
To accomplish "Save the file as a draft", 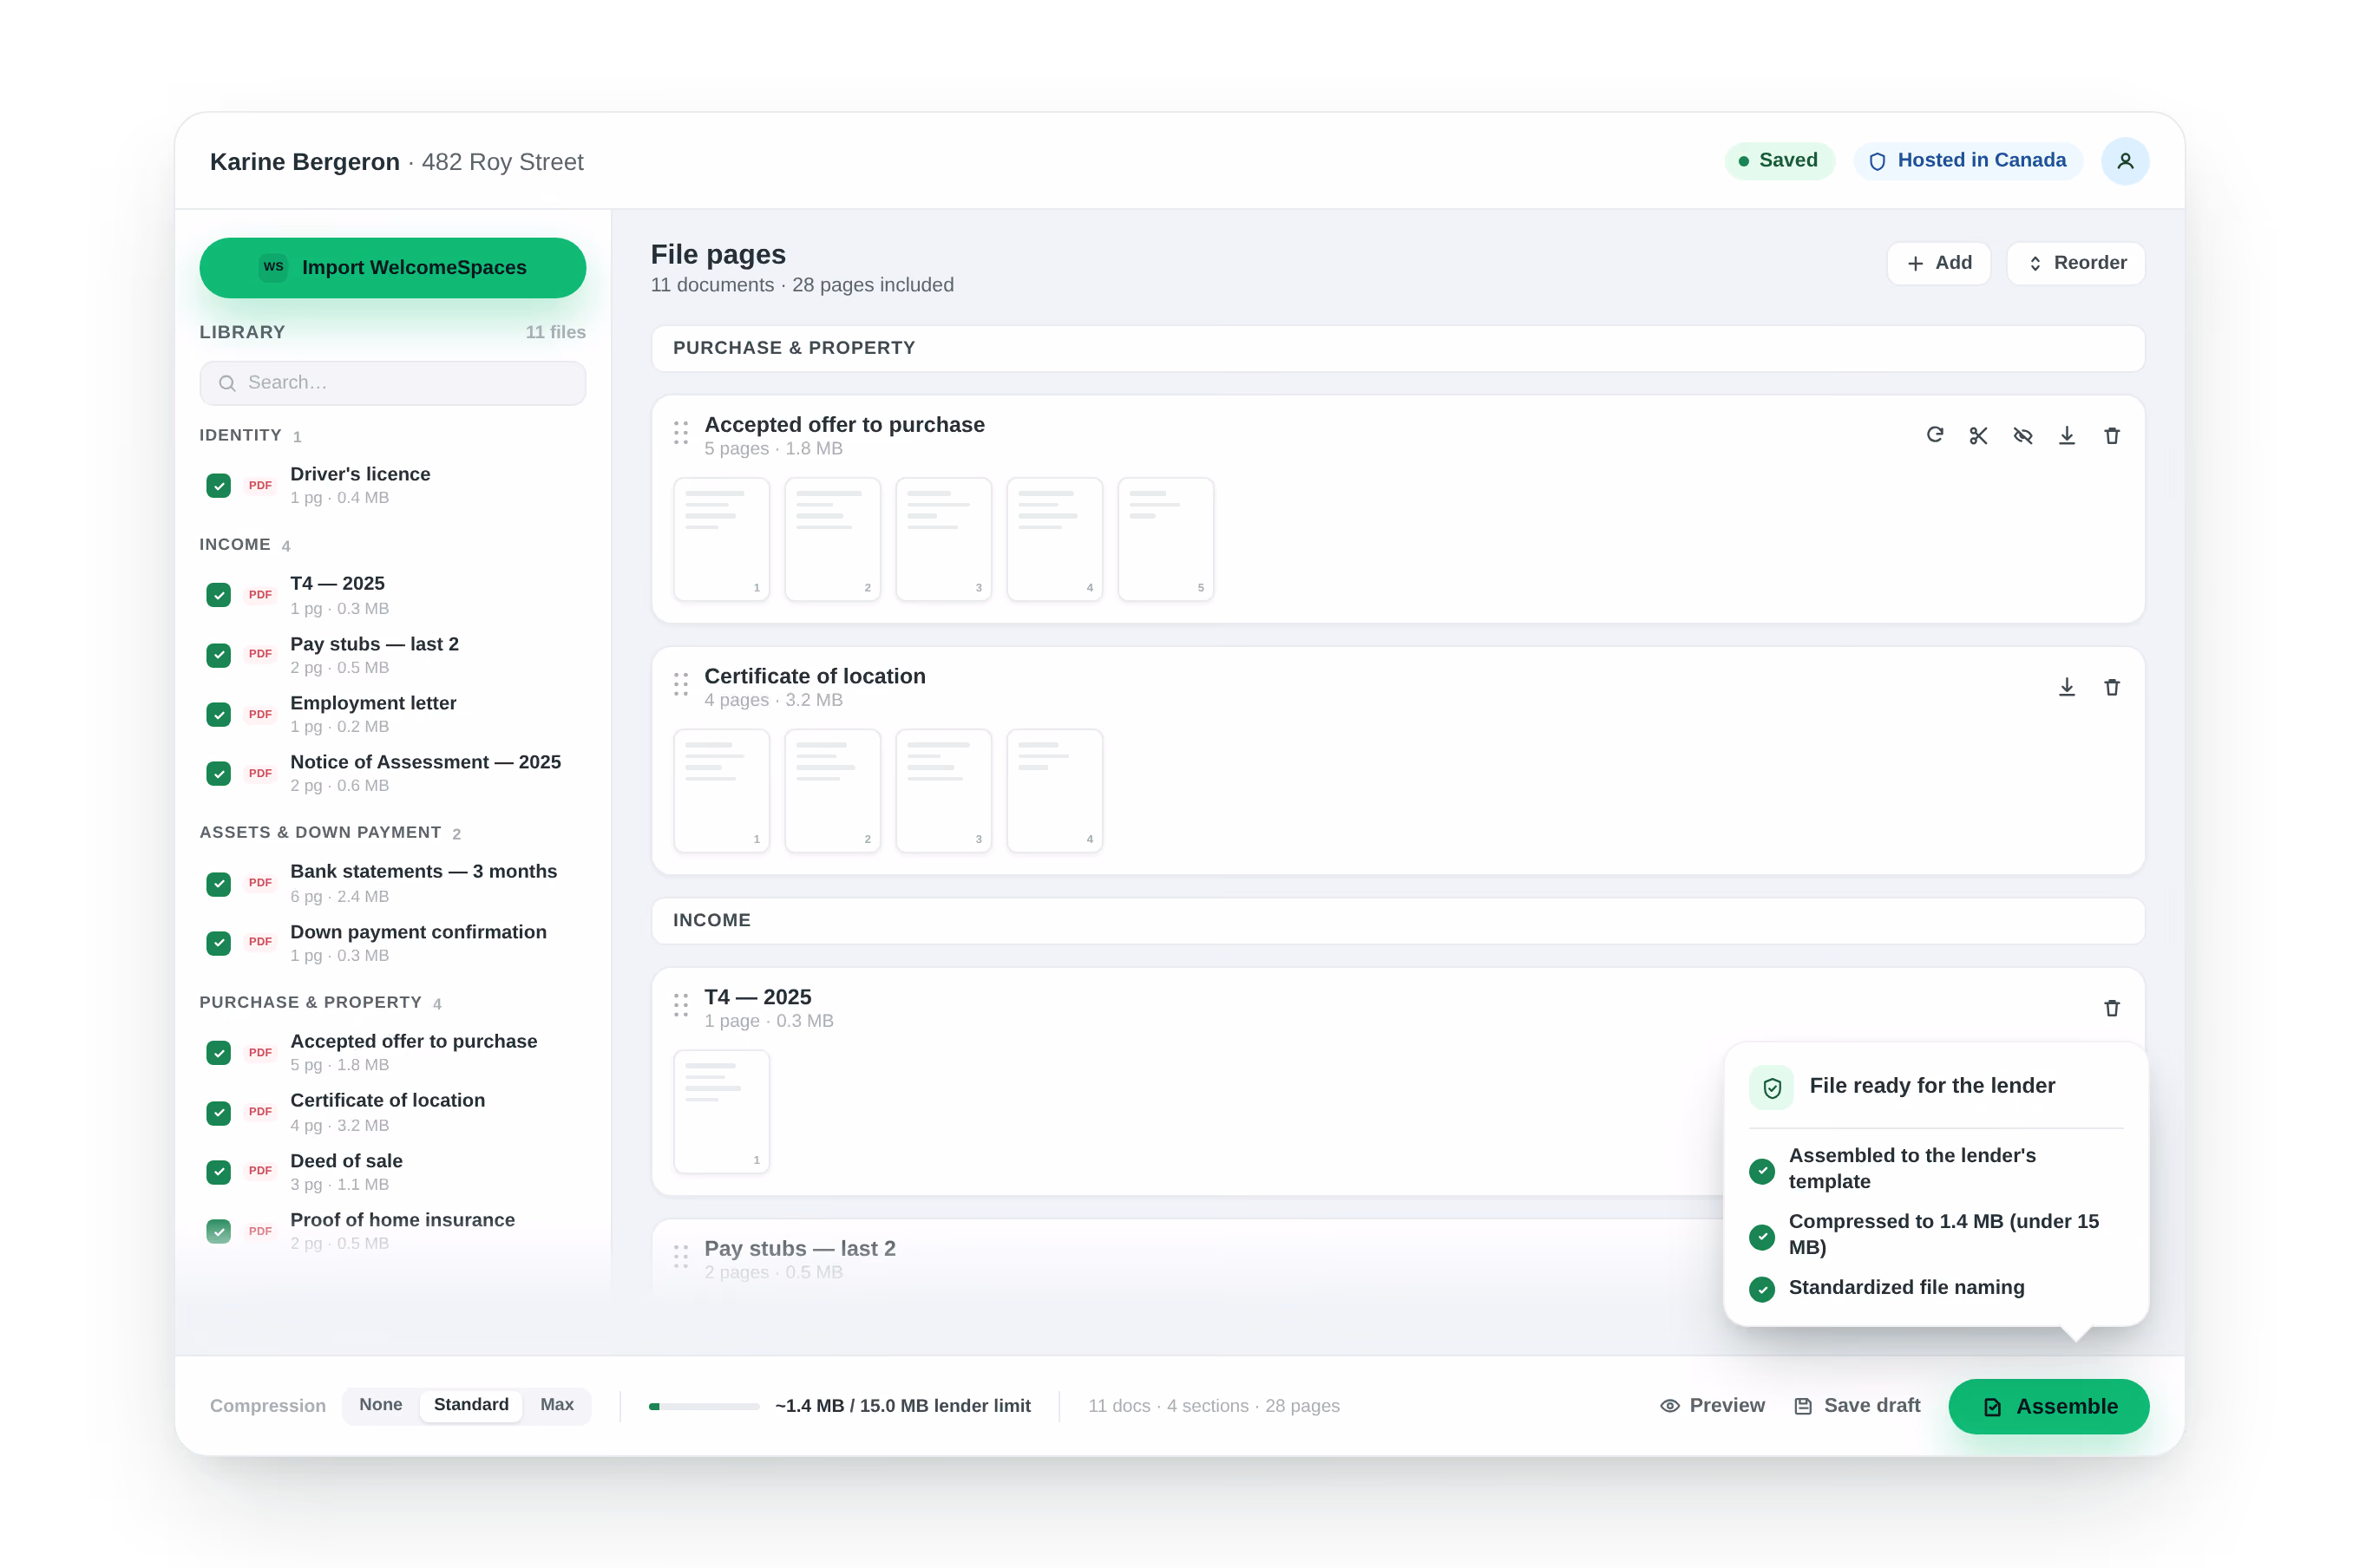I will click(x=1857, y=1405).
